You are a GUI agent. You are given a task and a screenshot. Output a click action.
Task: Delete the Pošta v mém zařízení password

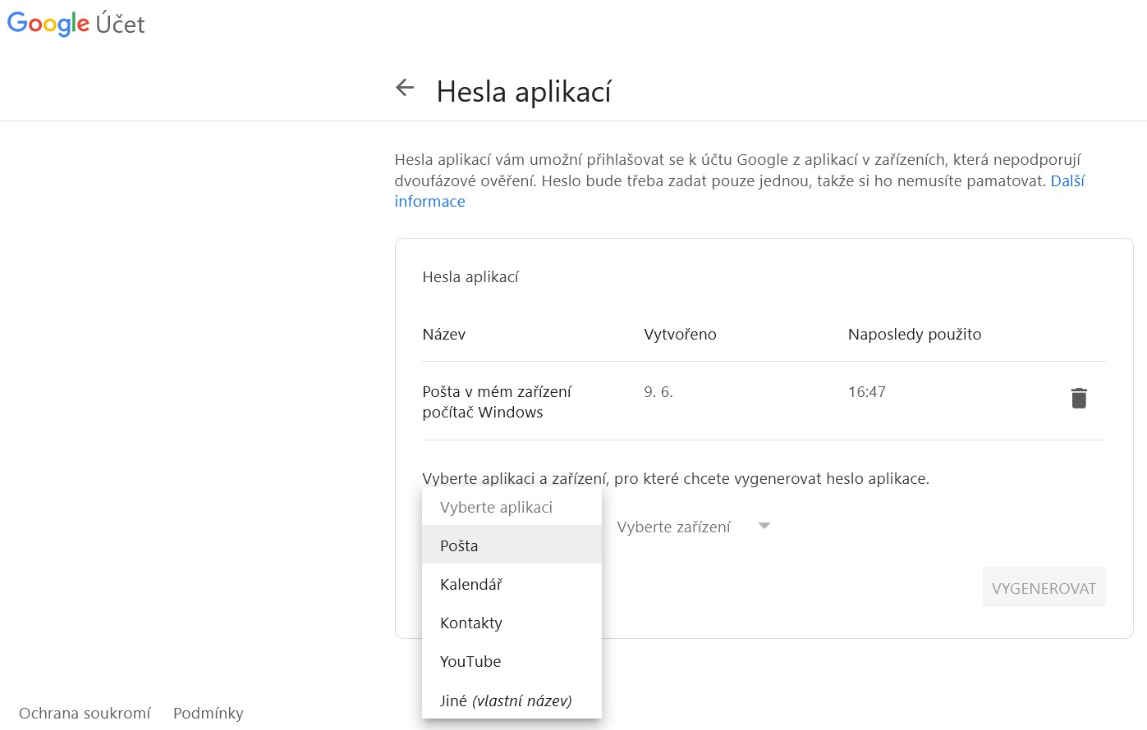pyautogui.click(x=1079, y=399)
